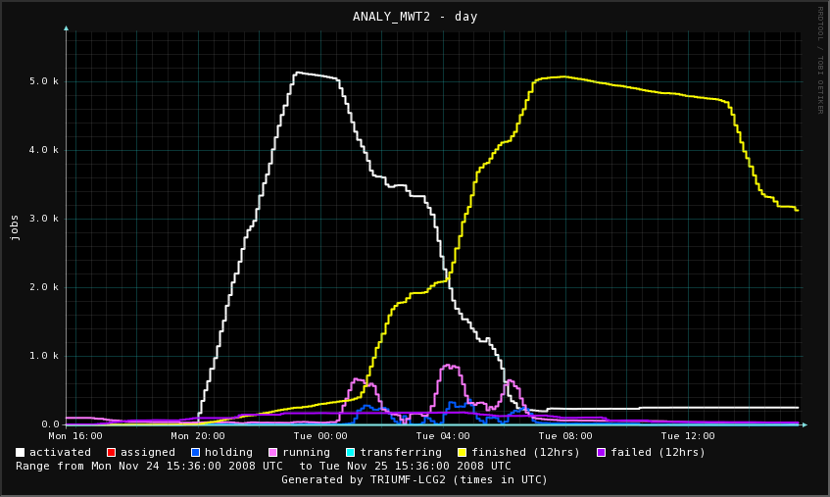
Task: Click the blue holding legend swatch
Action: point(195,452)
